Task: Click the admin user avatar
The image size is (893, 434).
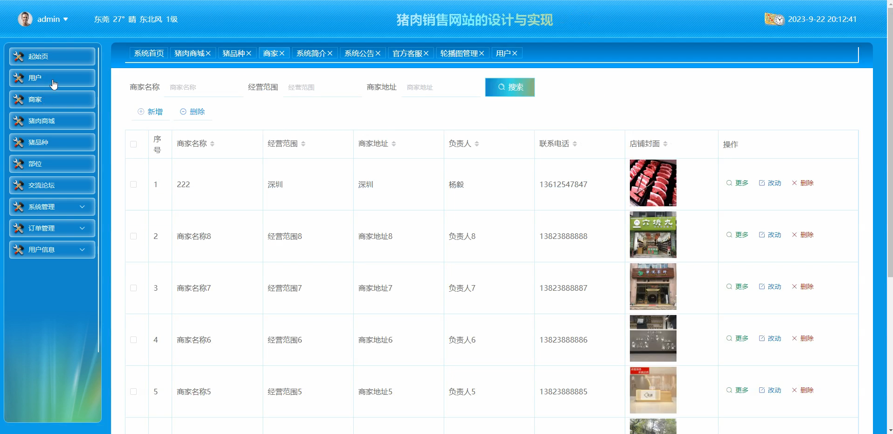Action: (x=25, y=19)
